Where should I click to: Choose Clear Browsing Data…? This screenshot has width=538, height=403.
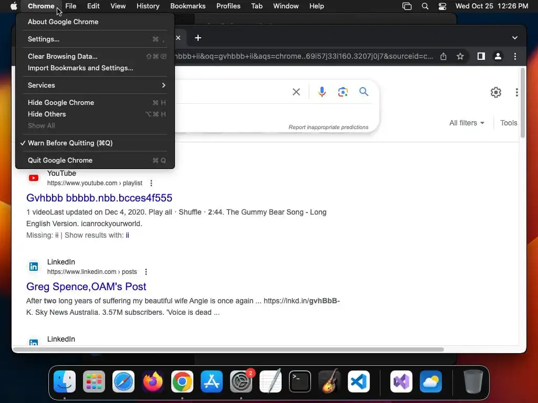95,56
